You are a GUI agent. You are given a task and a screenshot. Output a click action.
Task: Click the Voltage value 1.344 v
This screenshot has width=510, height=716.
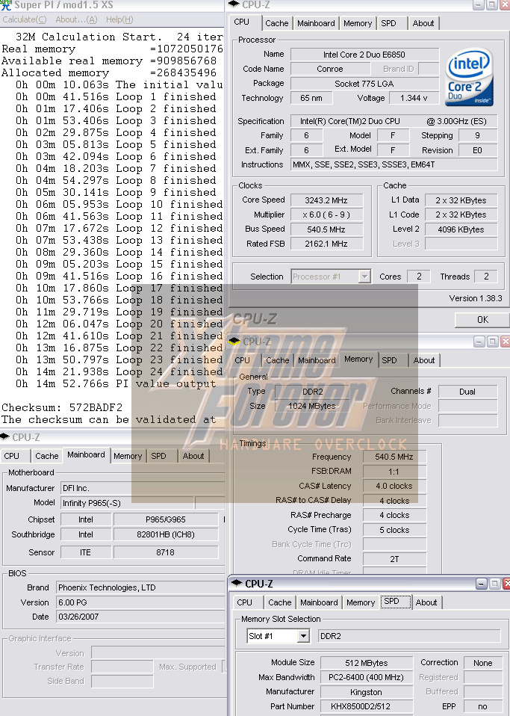[x=414, y=98]
